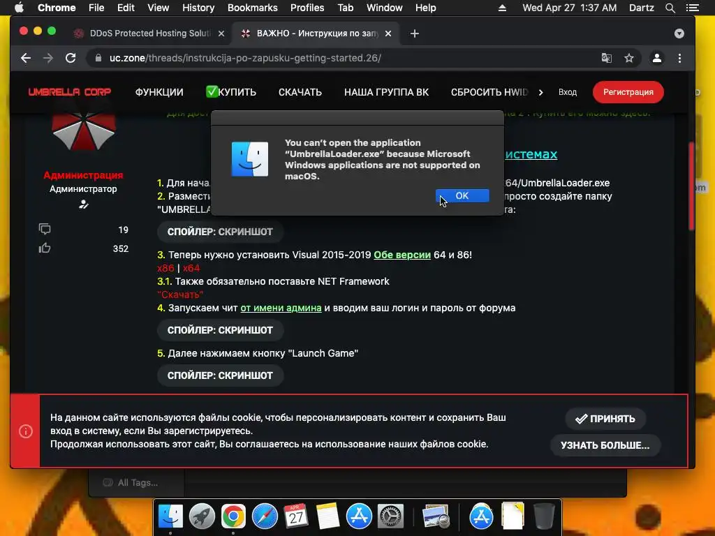The height and width of the screenshot is (536, 715).
Task: Open Spotlight search magnifier icon
Action: click(670, 8)
